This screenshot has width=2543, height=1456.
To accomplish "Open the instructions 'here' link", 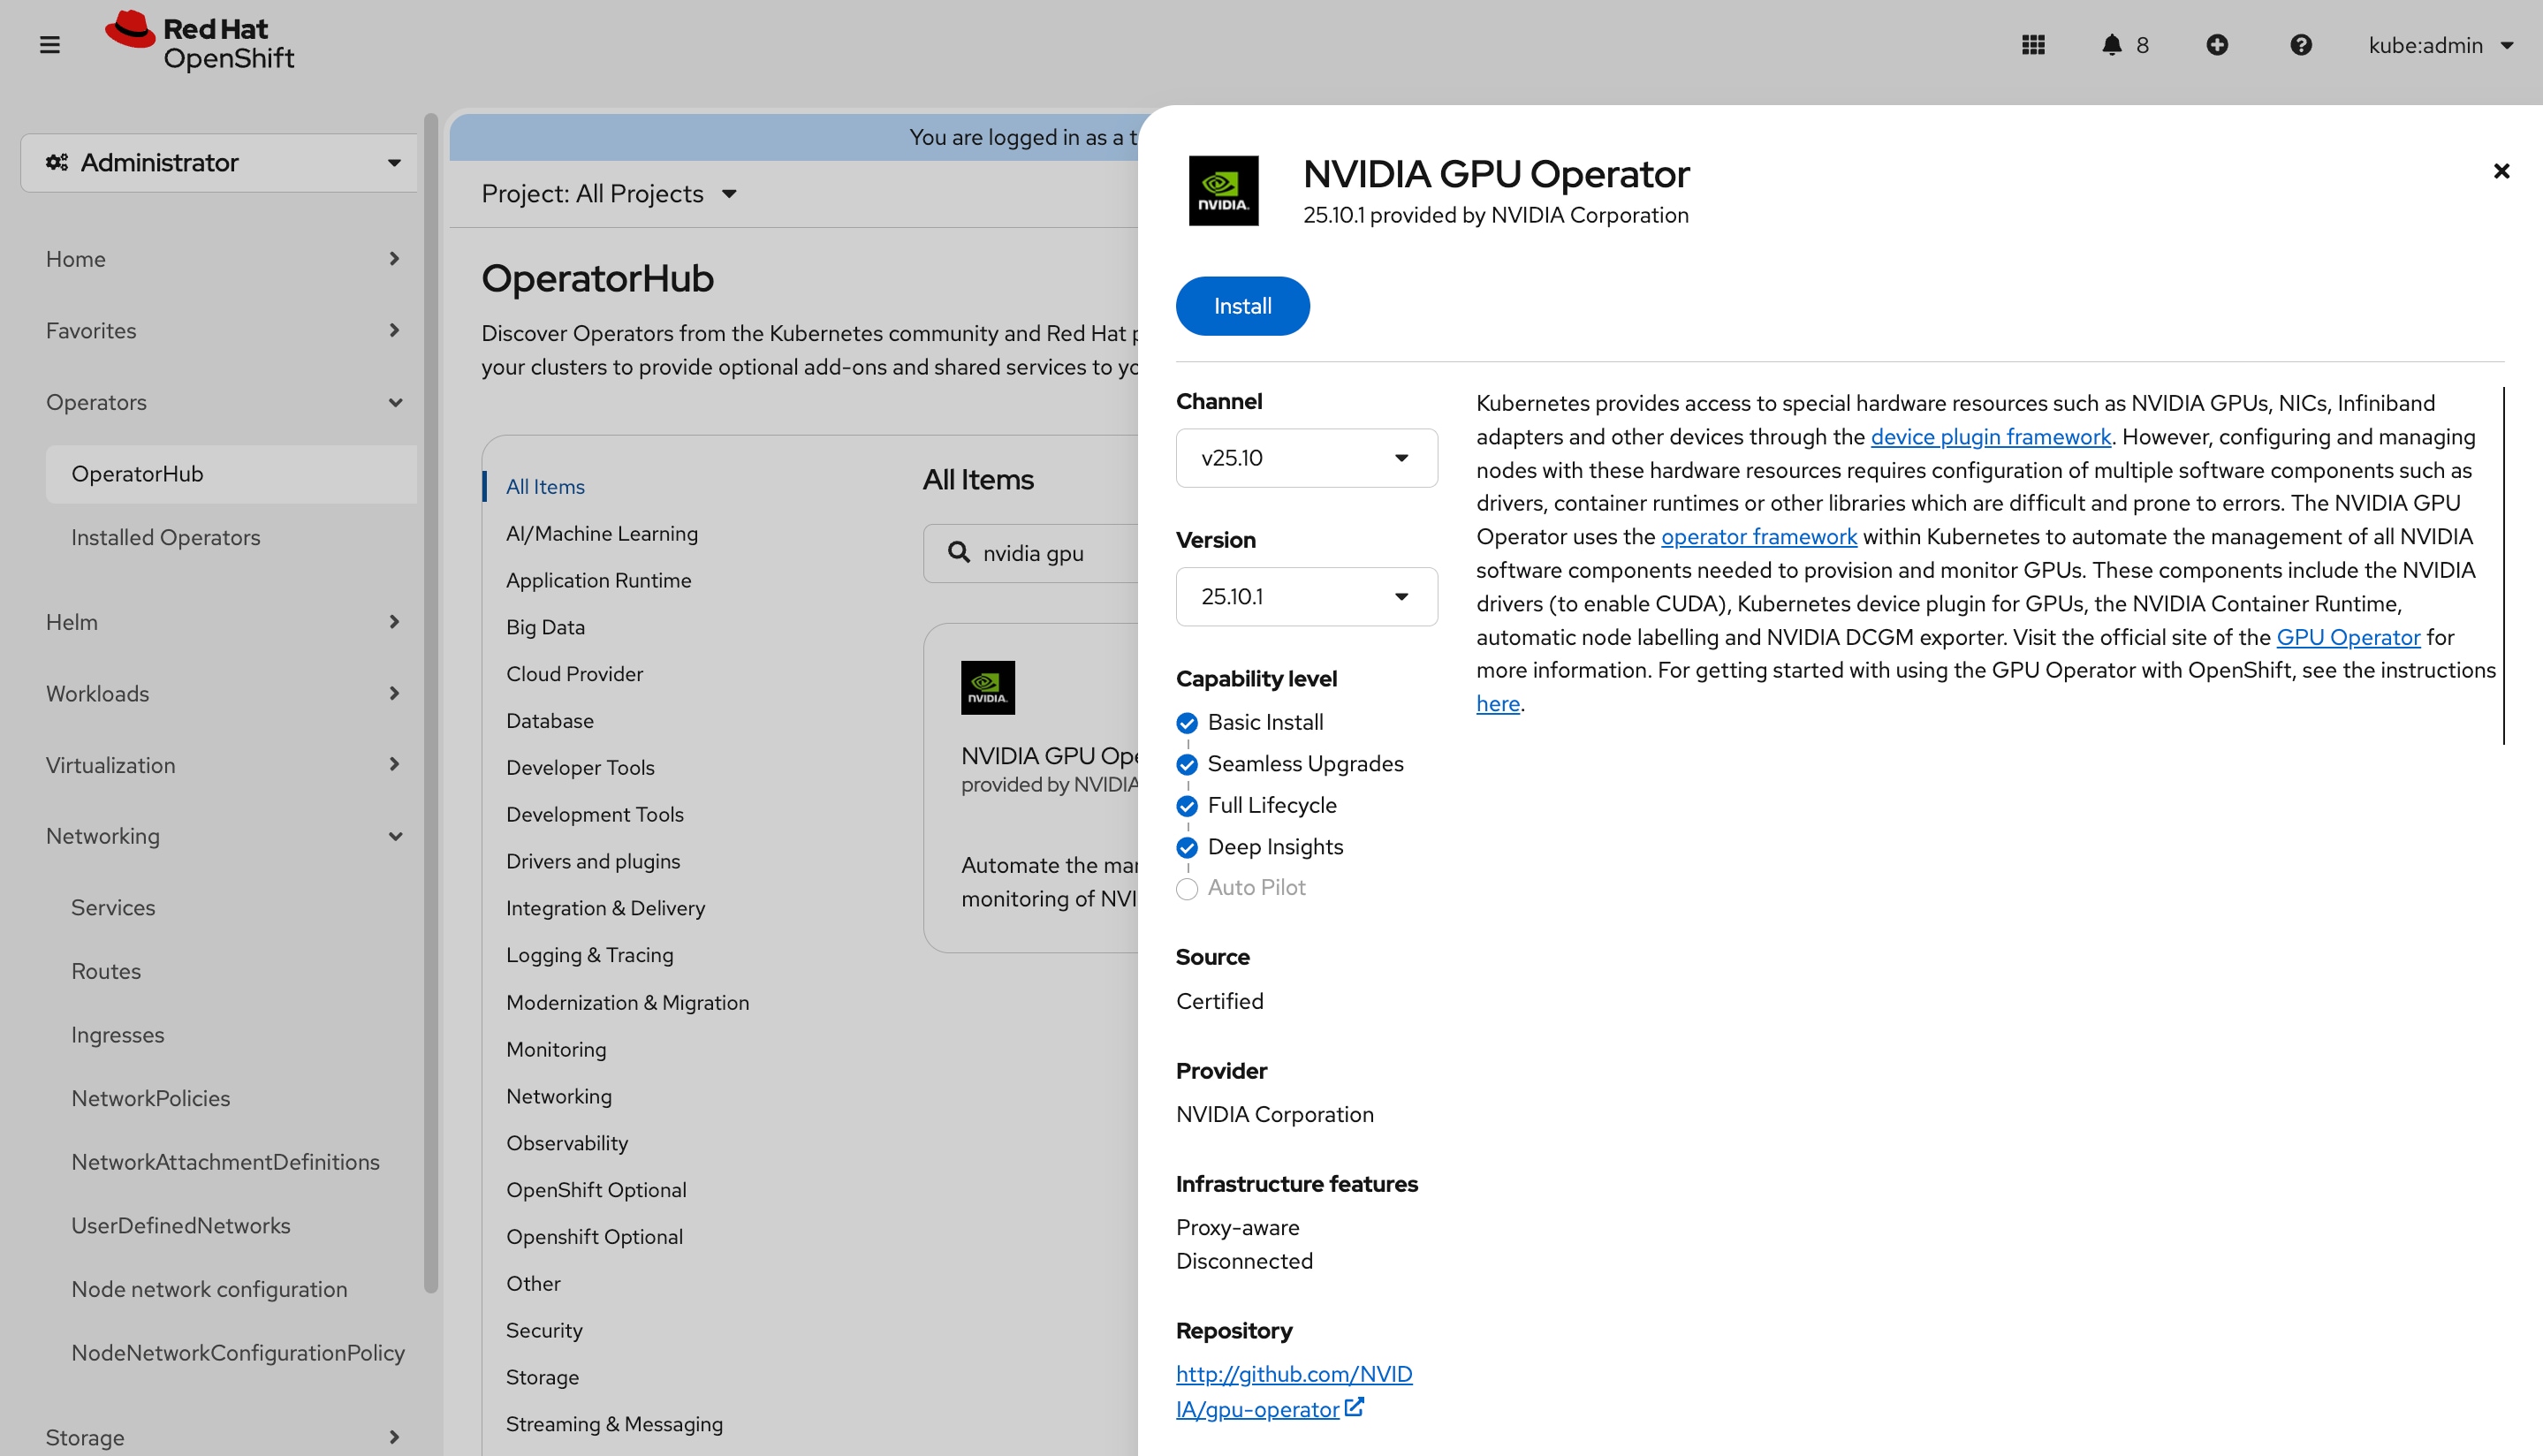I will [x=1497, y=704].
